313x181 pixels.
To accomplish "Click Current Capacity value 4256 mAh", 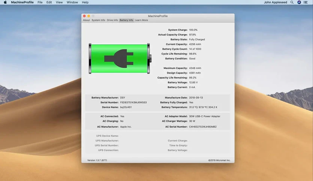I will pyautogui.click(x=195, y=44).
